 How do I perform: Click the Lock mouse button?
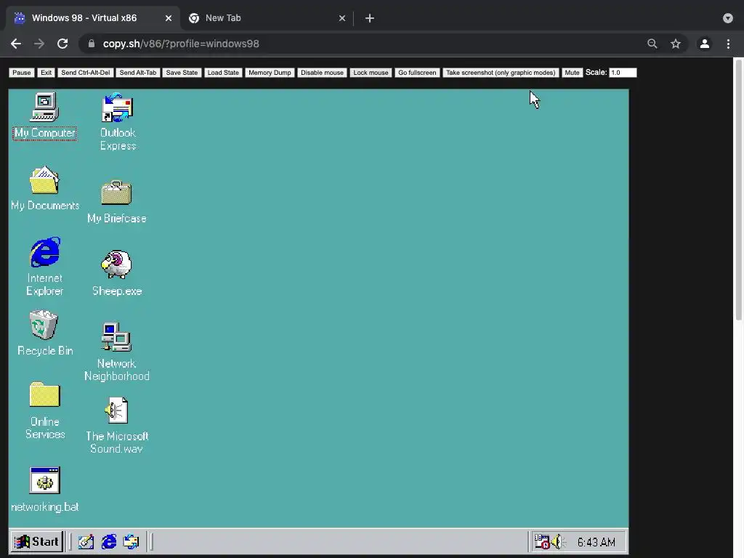coord(371,73)
